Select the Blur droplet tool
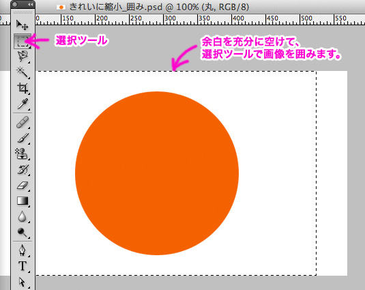Screen dimensions: 365x290 [x=23, y=216]
